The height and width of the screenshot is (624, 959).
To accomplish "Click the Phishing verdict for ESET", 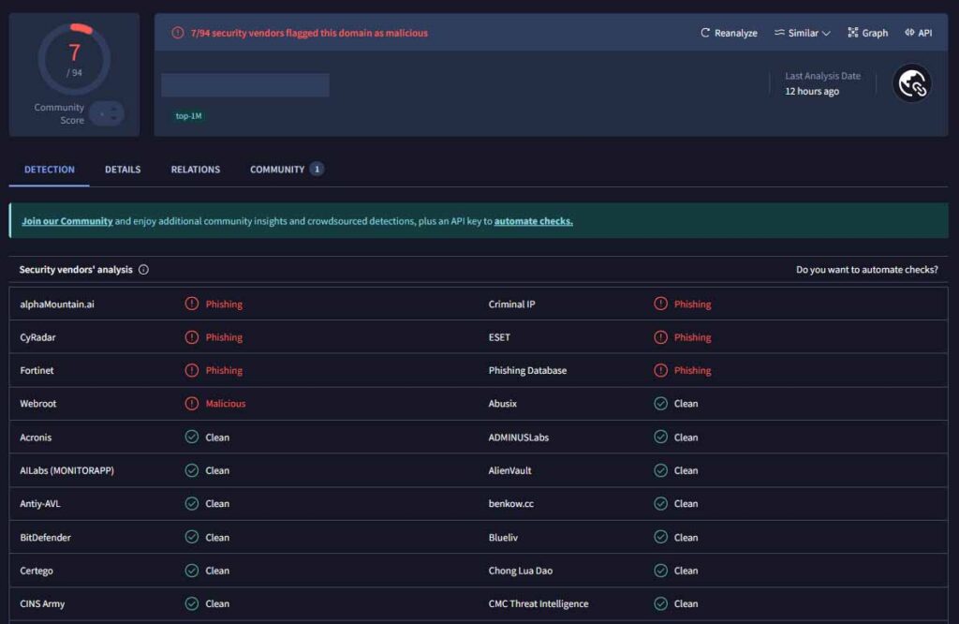I will click(x=692, y=337).
